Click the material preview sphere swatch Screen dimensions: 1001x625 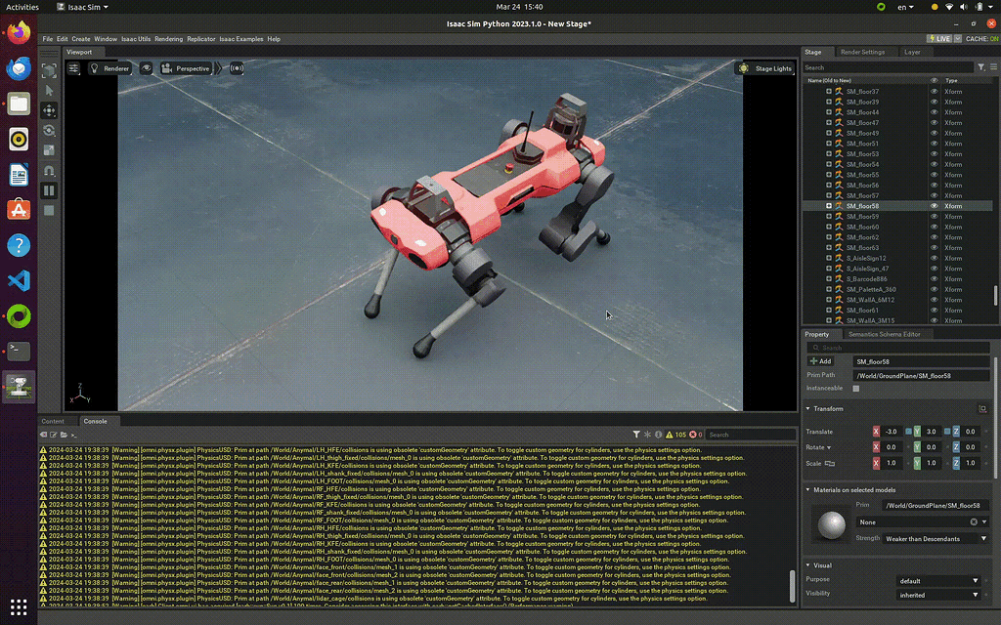[831, 525]
